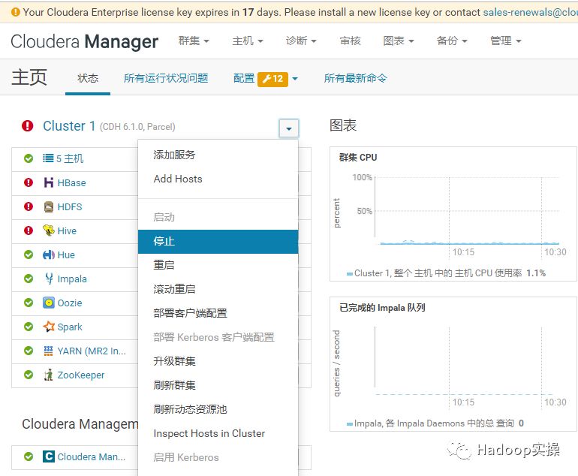
Task: Open 审核 in the top navigation
Action: pyautogui.click(x=351, y=41)
